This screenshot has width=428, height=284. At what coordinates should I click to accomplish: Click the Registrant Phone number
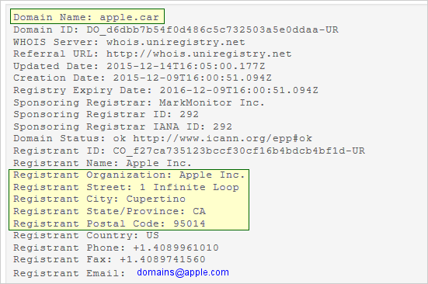(x=176, y=248)
